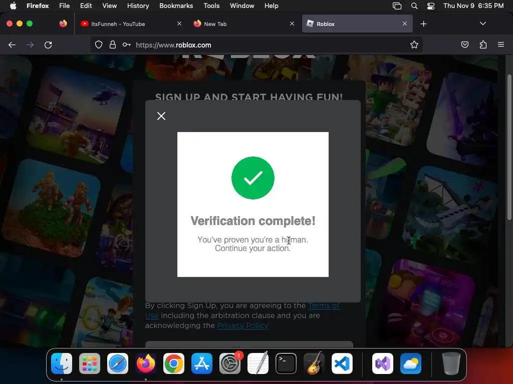Go back to previous page
Screen dimensions: 513x384
[x=12, y=44]
